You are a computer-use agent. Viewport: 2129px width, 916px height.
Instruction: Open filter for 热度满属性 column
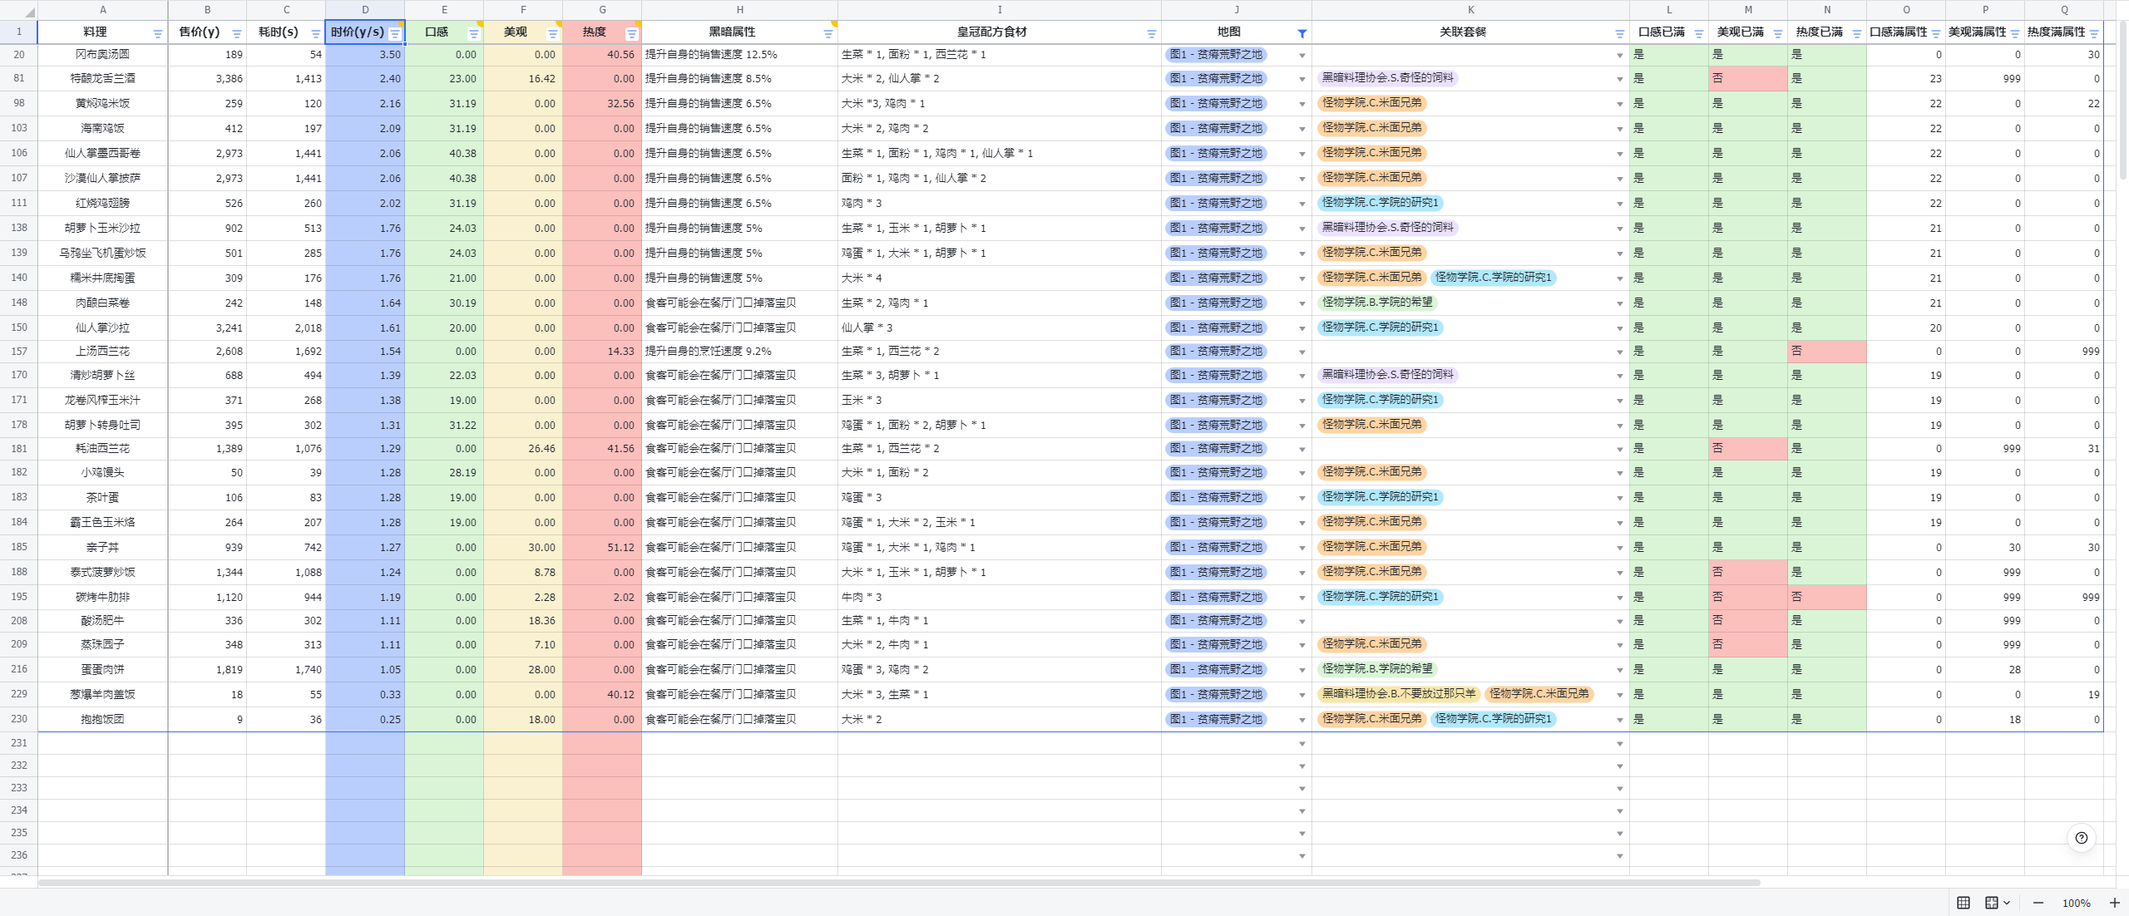tap(2093, 34)
